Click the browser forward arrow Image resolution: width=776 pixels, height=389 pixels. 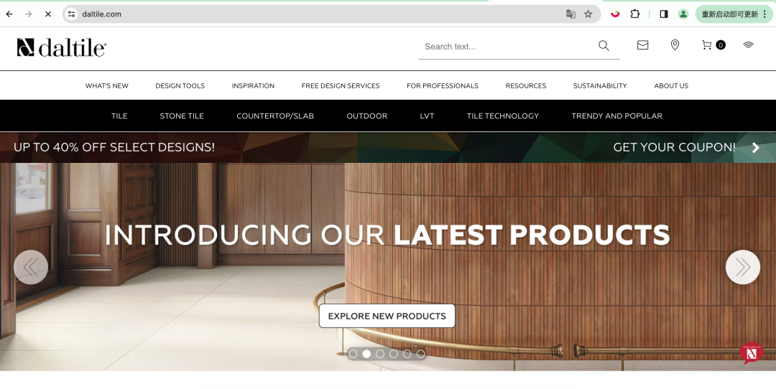coord(29,14)
